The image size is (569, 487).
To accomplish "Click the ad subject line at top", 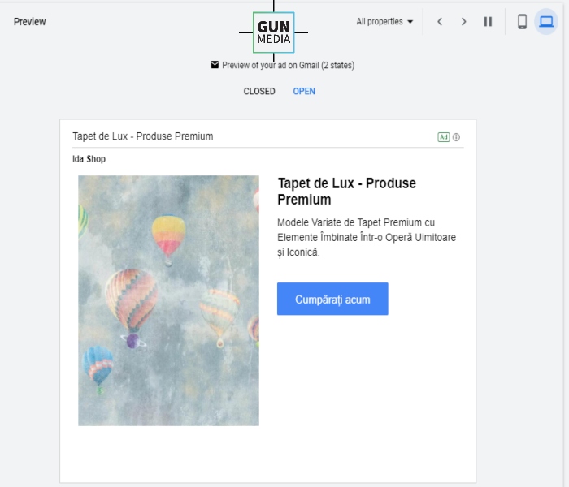I will pyautogui.click(x=142, y=136).
